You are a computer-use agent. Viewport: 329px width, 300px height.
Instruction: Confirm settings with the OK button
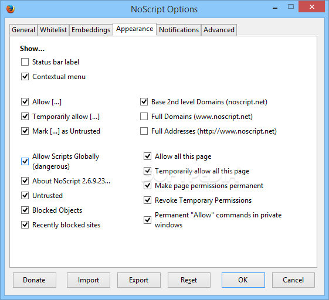point(243,280)
